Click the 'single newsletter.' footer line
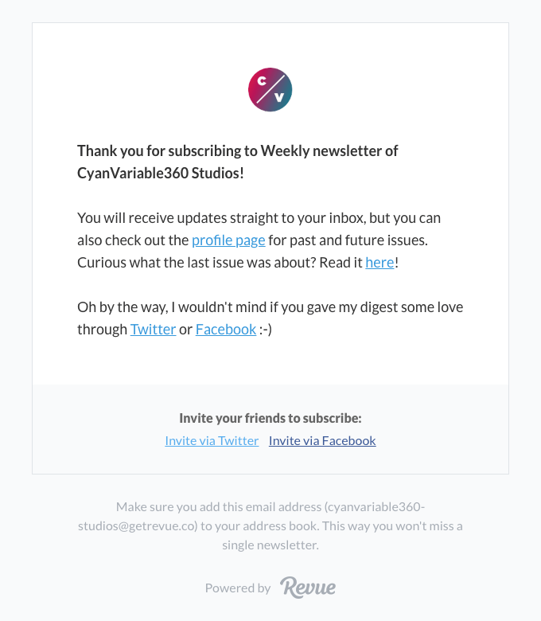This screenshot has width=541, height=621. point(270,545)
